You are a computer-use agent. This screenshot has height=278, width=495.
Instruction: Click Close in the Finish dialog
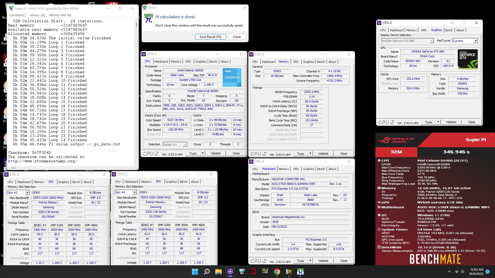(237, 37)
